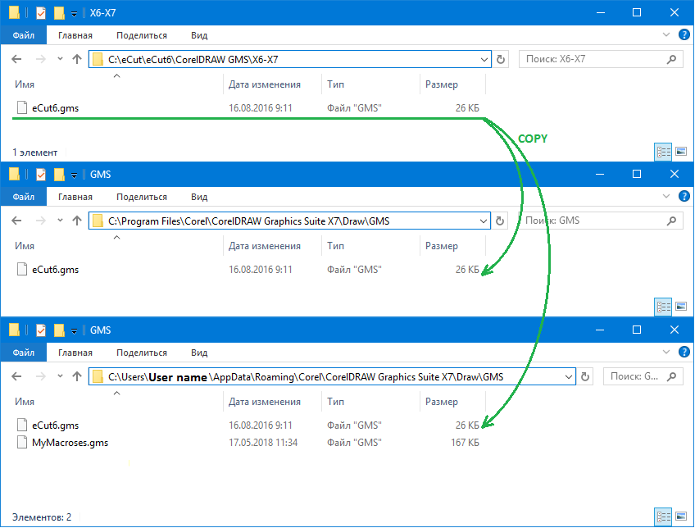Expand the ribbon in AppData GMS window
The width and height of the screenshot is (695, 528).
(665, 352)
